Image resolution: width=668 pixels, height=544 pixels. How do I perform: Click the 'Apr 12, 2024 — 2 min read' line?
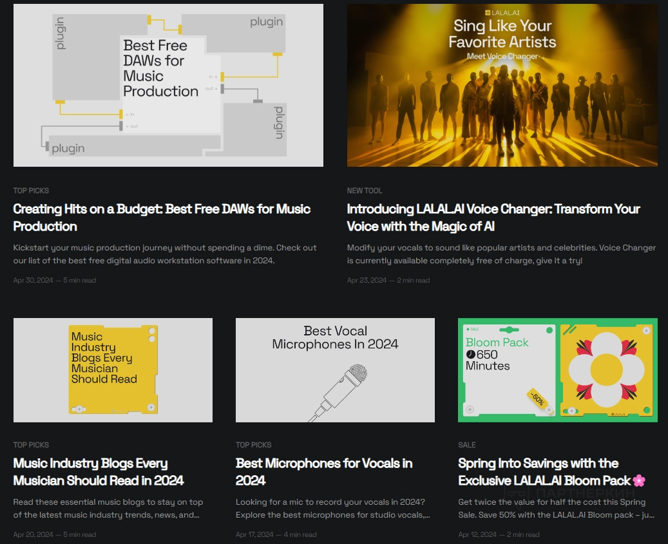(499, 534)
